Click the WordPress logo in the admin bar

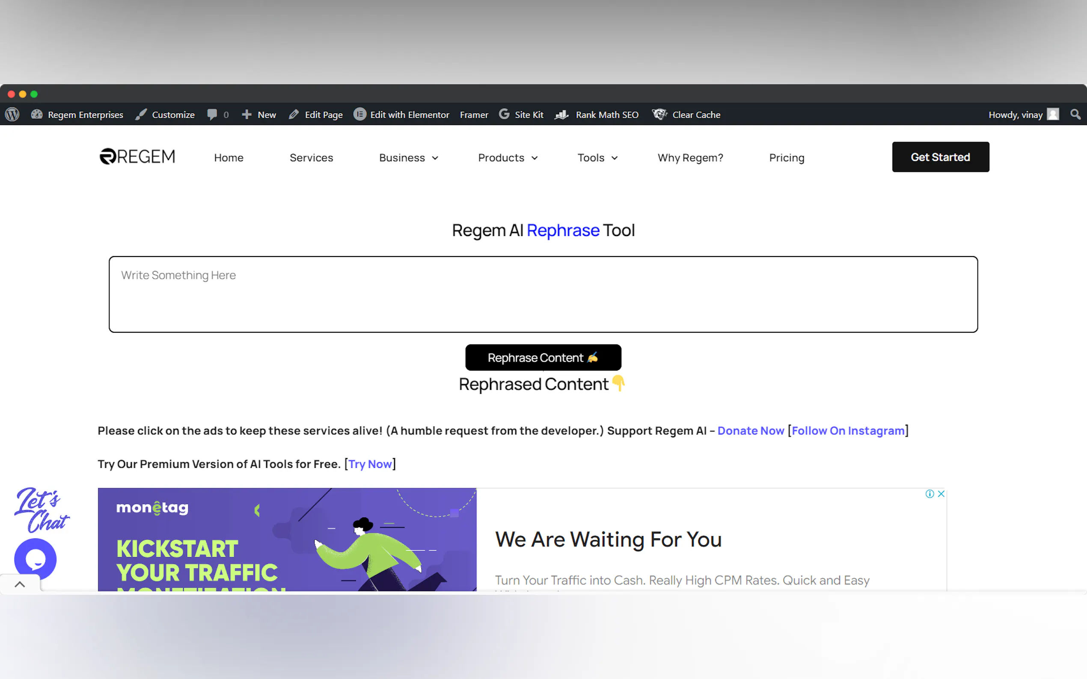(12, 115)
